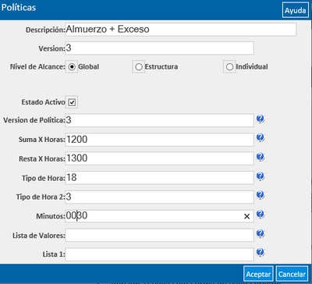Image resolution: width=312 pixels, height=284 pixels.
Task: Focus the empty Lista 1 field
Action: 159,254
